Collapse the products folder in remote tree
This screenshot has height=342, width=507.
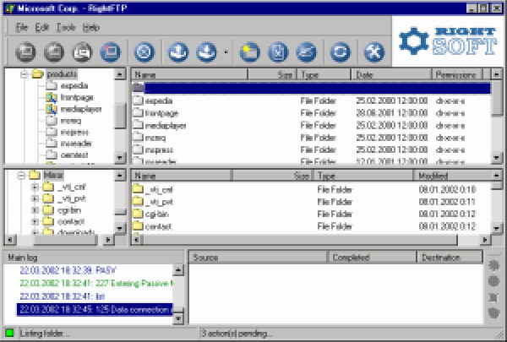(23, 75)
